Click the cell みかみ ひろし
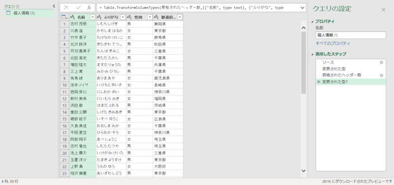The image size is (394, 185). tap(111, 71)
